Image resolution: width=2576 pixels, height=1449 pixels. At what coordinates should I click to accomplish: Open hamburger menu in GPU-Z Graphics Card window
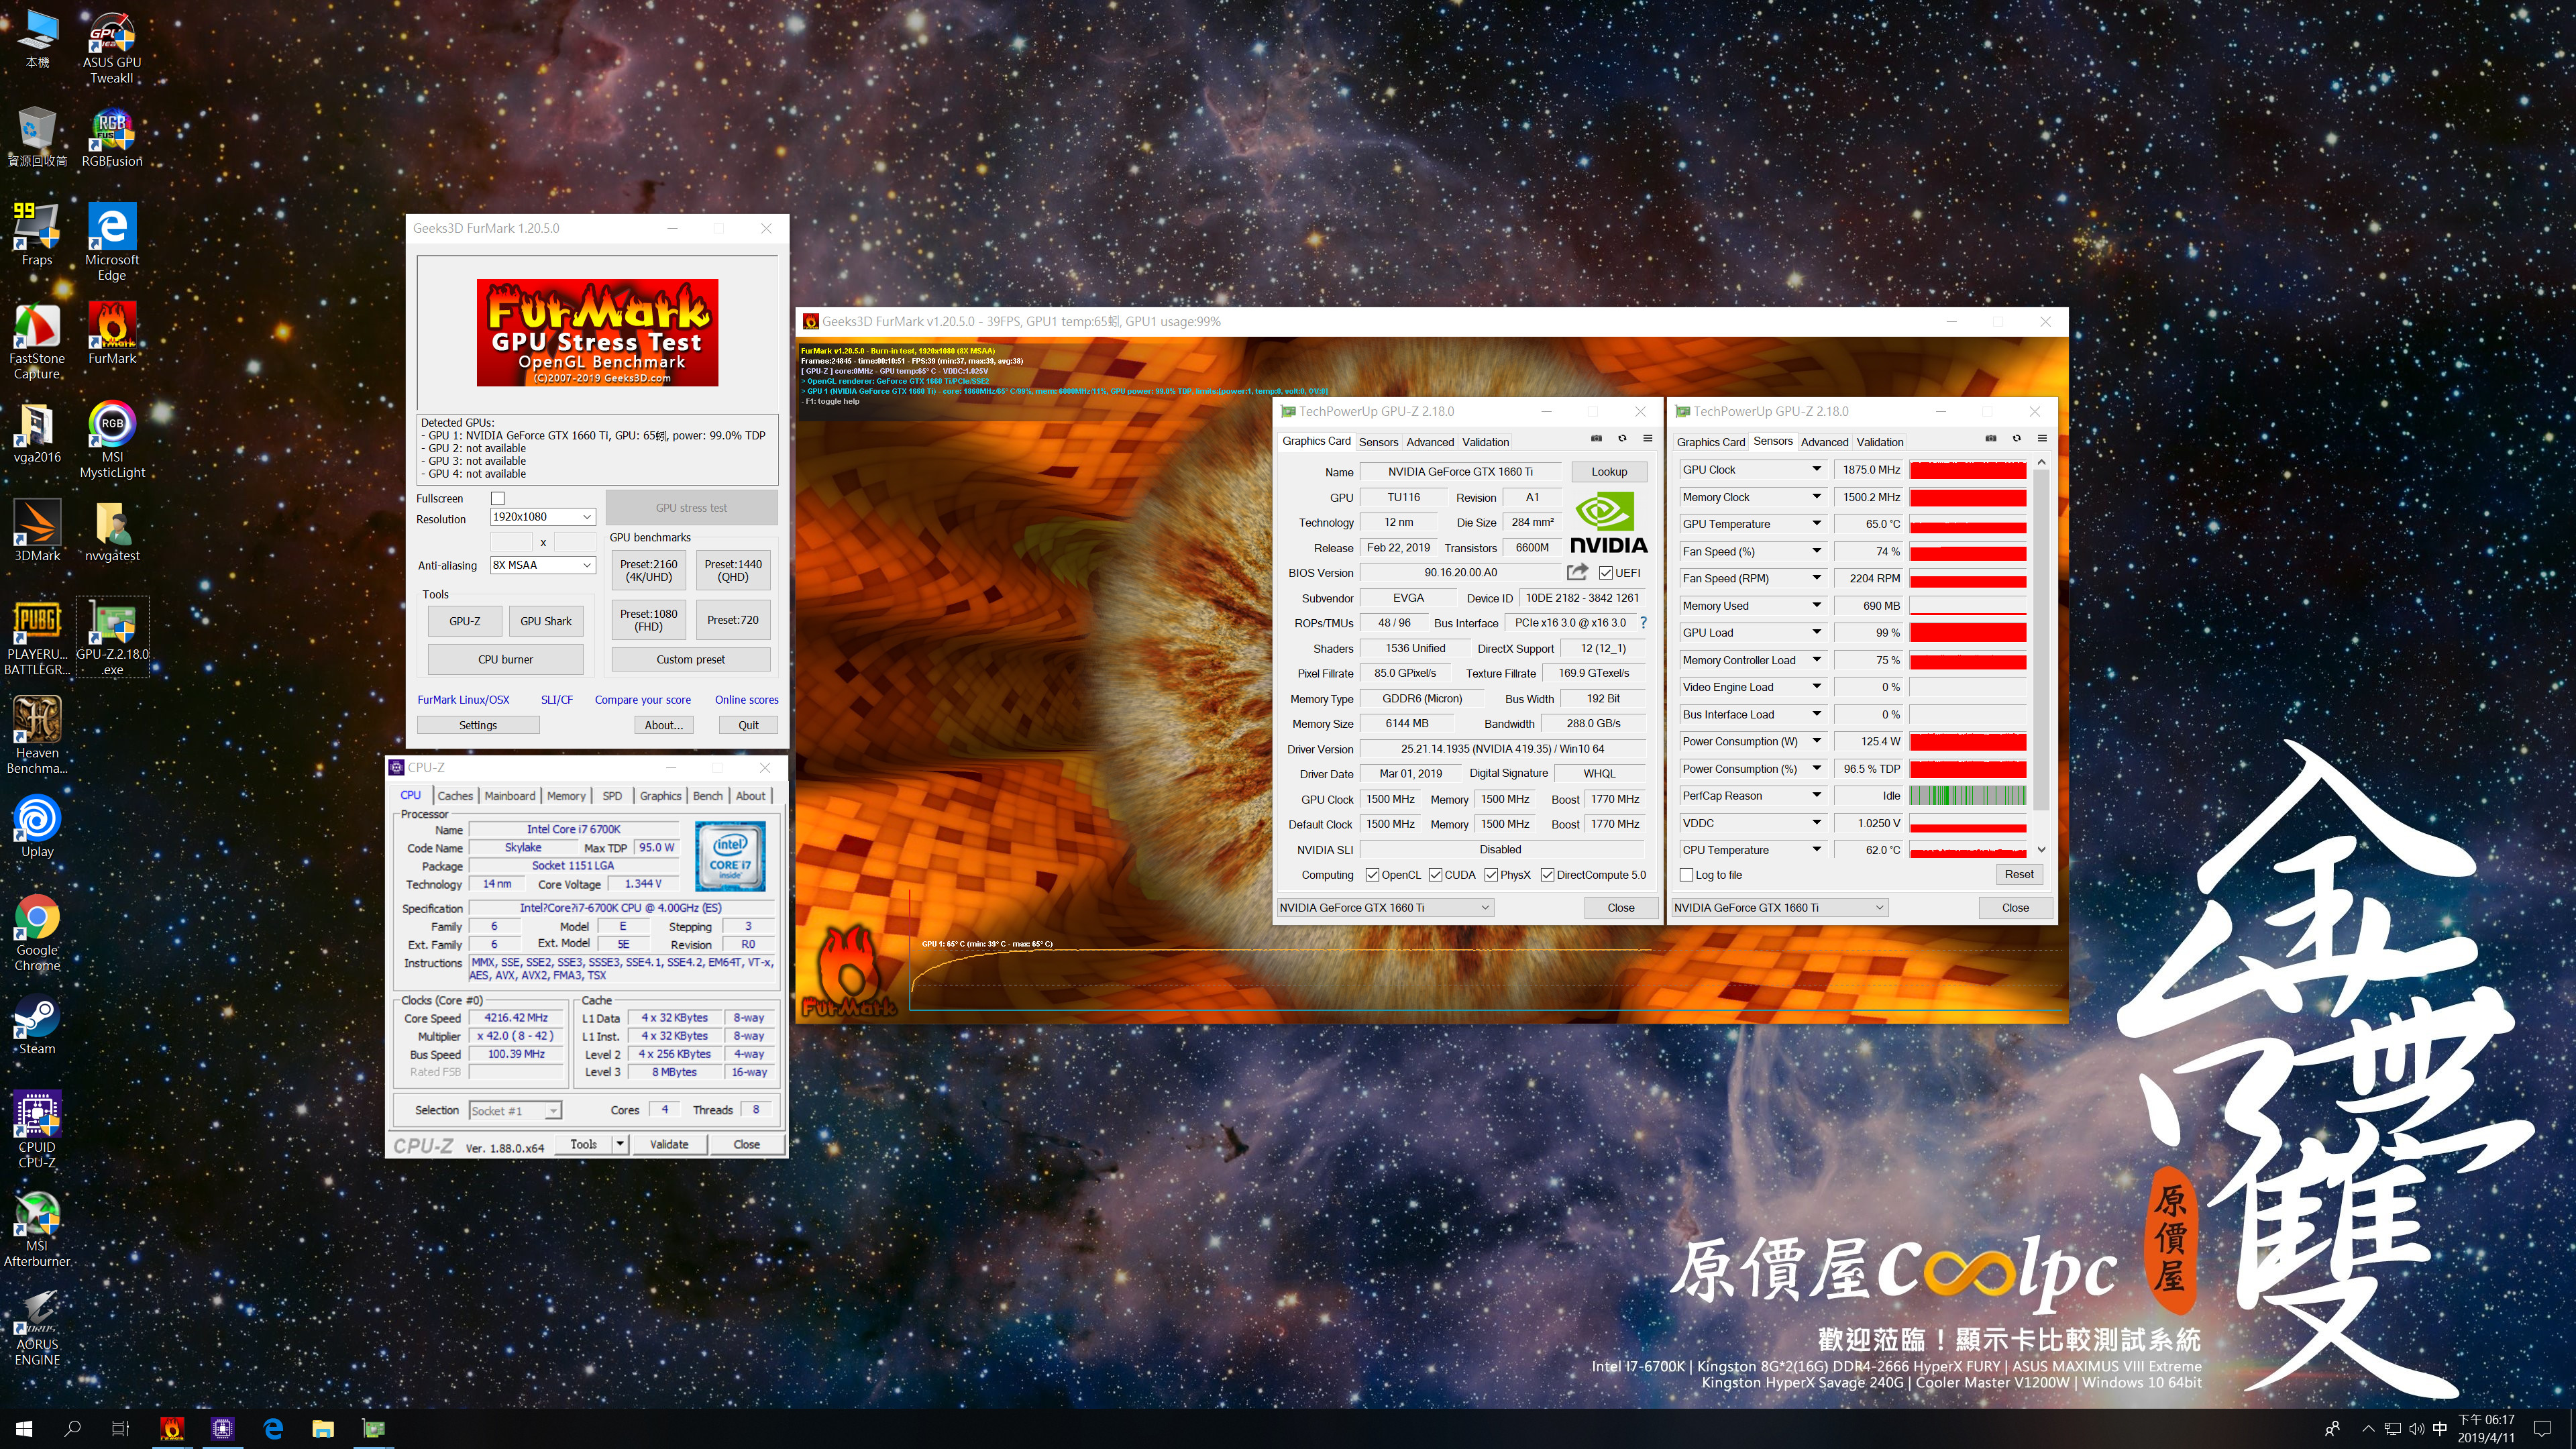pos(1648,439)
